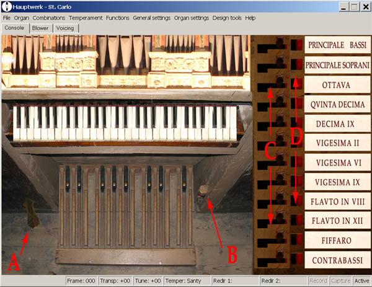
Task: Click the Hauptwerk icon in the title bar
Action: tap(6, 7)
